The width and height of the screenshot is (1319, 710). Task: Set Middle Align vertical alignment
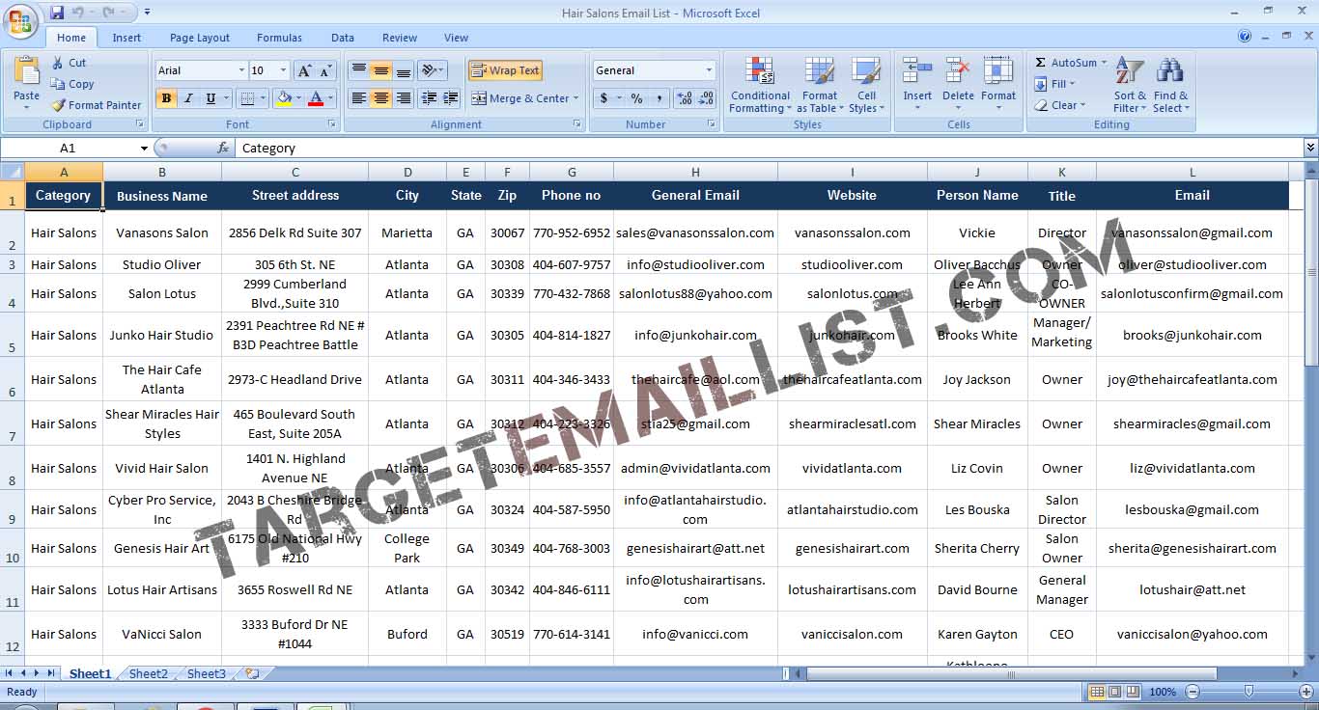[x=381, y=70]
